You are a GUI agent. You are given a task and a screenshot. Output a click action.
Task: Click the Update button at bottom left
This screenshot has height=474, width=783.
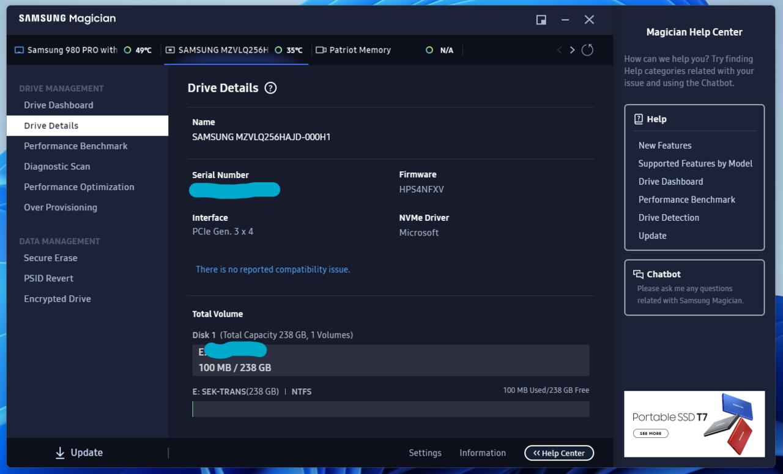(x=80, y=453)
